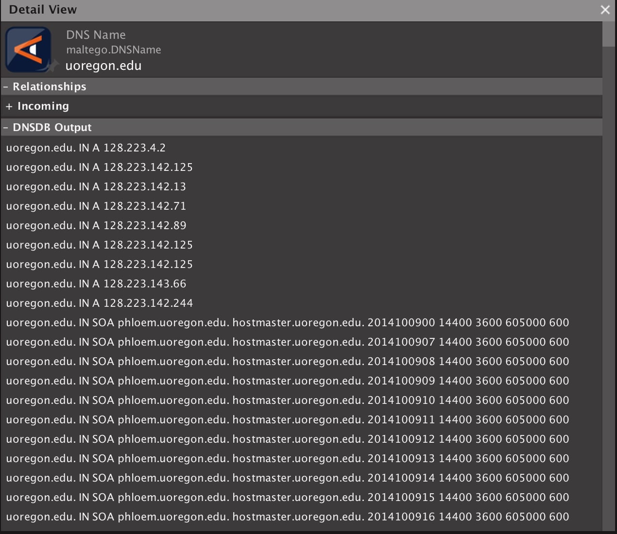The height and width of the screenshot is (534, 617).
Task: Select SOA record with serial 2014100908
Action: pyautogui.click(x=288, y=361)
